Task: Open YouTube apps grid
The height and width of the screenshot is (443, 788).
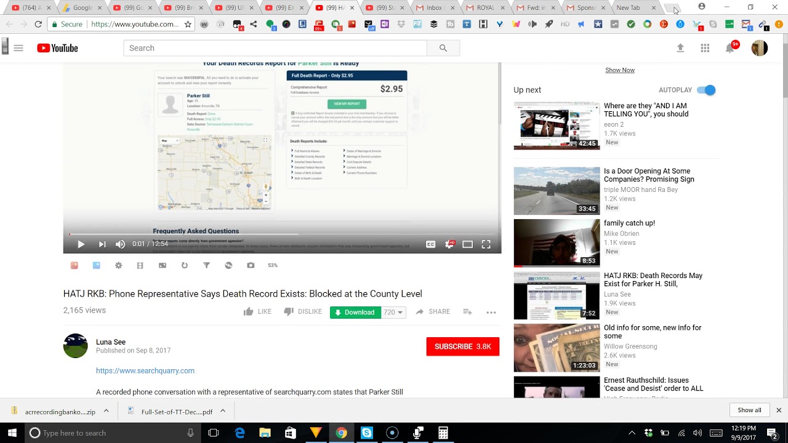Action: [705, 48]
